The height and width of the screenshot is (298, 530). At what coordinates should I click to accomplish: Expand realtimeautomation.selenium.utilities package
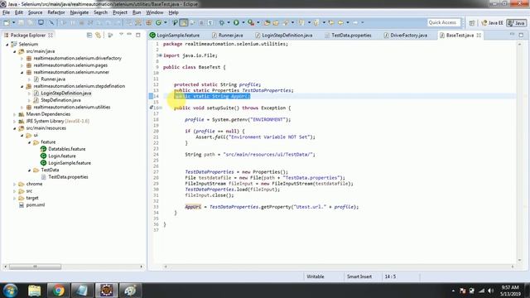pyautogui.click(x=22, y=107)
